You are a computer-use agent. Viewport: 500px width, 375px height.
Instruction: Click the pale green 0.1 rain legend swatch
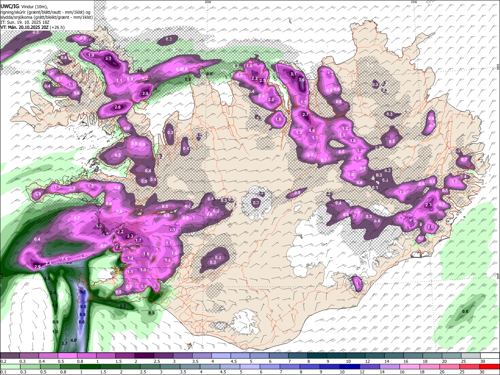tap(10, 367)
